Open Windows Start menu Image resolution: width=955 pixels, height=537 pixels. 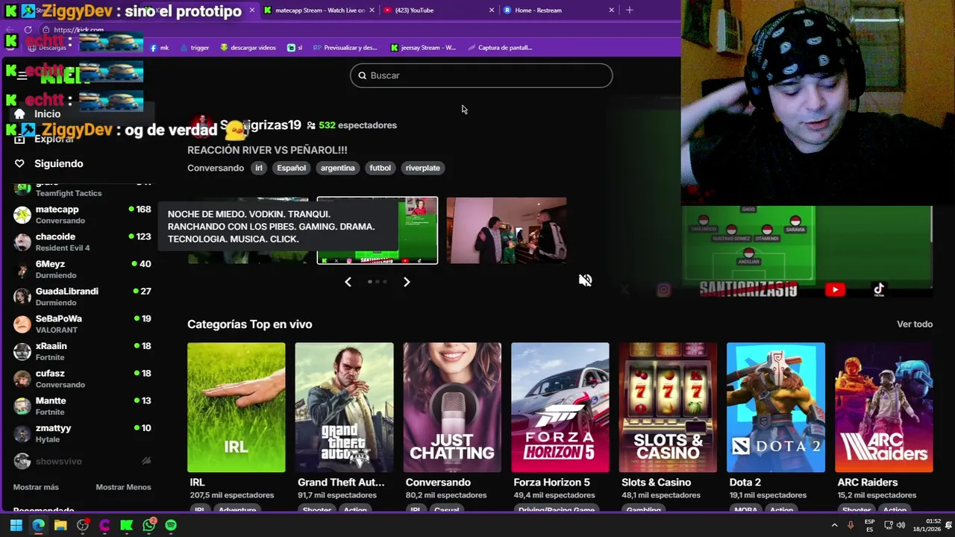[16, 525]
